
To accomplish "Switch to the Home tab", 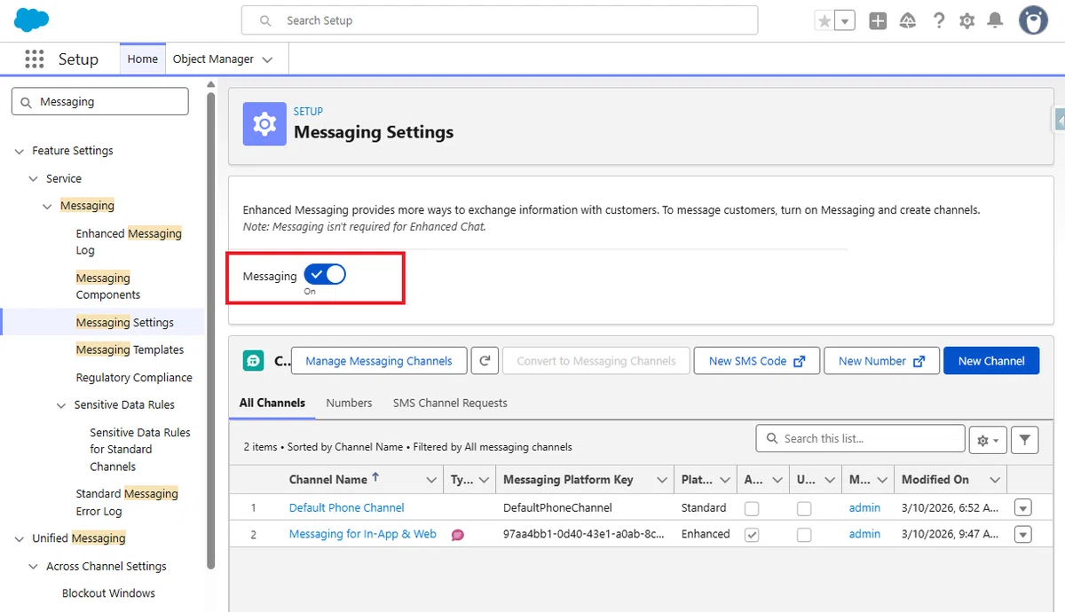I will pos(142,59).
